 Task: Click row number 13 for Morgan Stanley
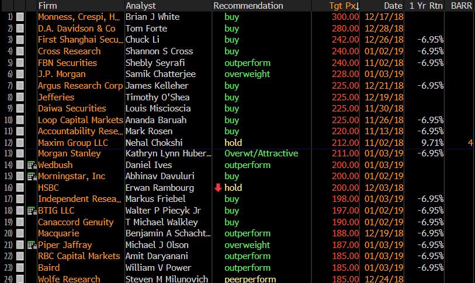point(8,153)
